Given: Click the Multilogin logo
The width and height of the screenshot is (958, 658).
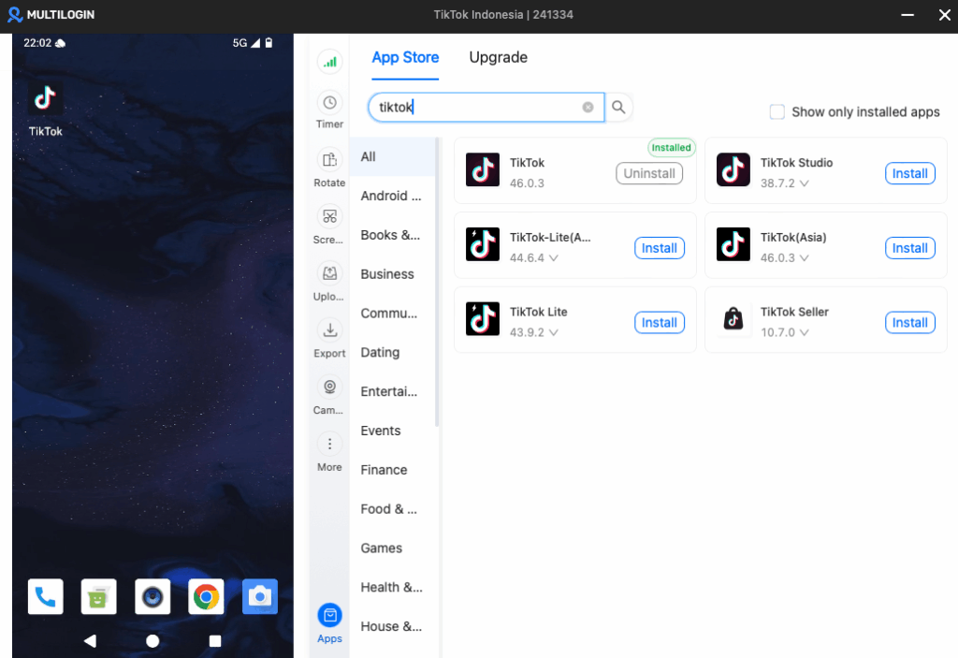Looking at the screenshot, I should click(51, 15).
